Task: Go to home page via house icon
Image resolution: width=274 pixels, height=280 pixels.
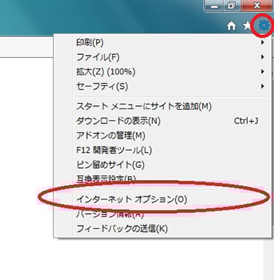Action: click(x=231, y=26)
